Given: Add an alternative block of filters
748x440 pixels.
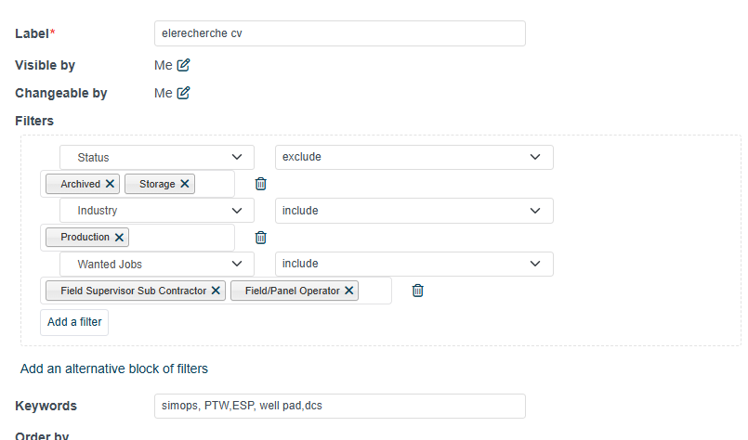Looking at the screenshot, I should [114, 369].
